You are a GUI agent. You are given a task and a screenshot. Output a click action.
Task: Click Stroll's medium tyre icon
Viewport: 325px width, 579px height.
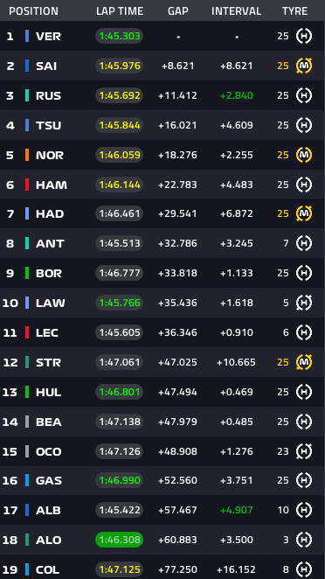(x=304, y=362)
